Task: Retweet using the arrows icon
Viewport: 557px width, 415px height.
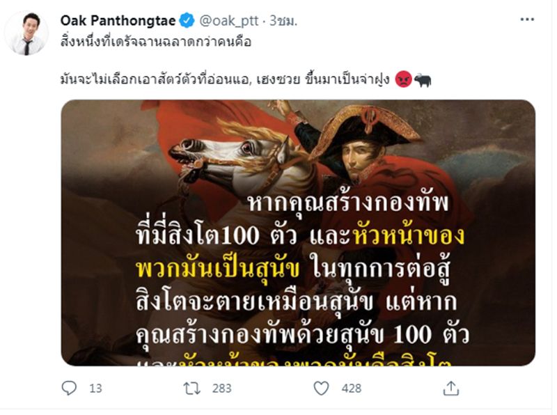Action: point(192,389)
